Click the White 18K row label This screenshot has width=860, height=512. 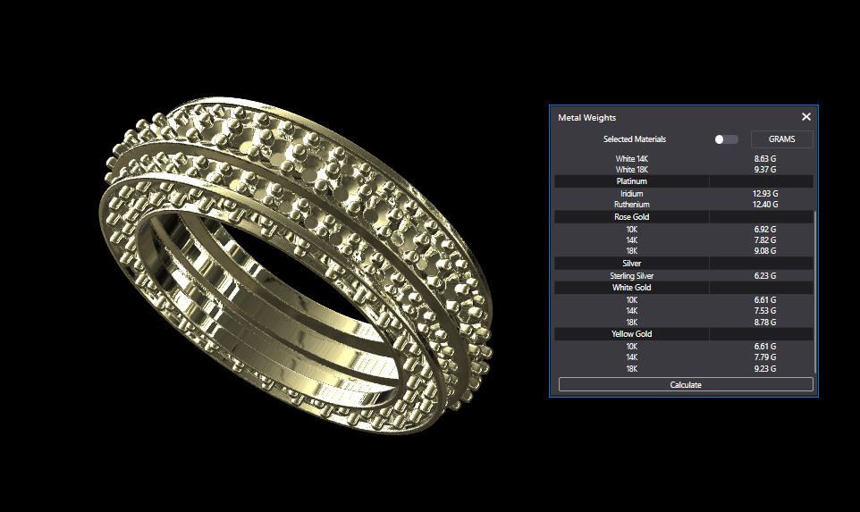[631, 170]
